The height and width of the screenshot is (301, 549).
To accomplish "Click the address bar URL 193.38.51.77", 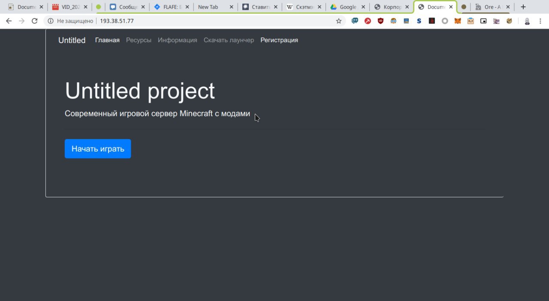I will pos(117,21).
